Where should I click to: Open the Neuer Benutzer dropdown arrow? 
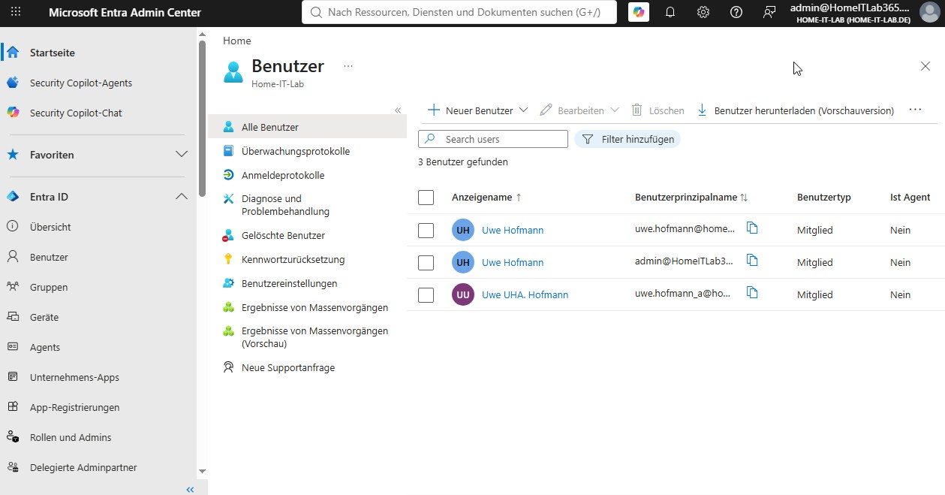(523, 110)
